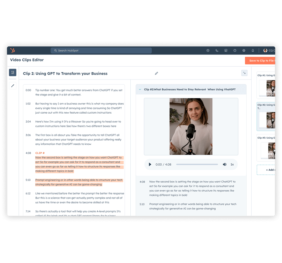The width and height of the screenshot is (282, 263).
Task: Click the 2:04 transcript timestamp
Action: point(28,121)
